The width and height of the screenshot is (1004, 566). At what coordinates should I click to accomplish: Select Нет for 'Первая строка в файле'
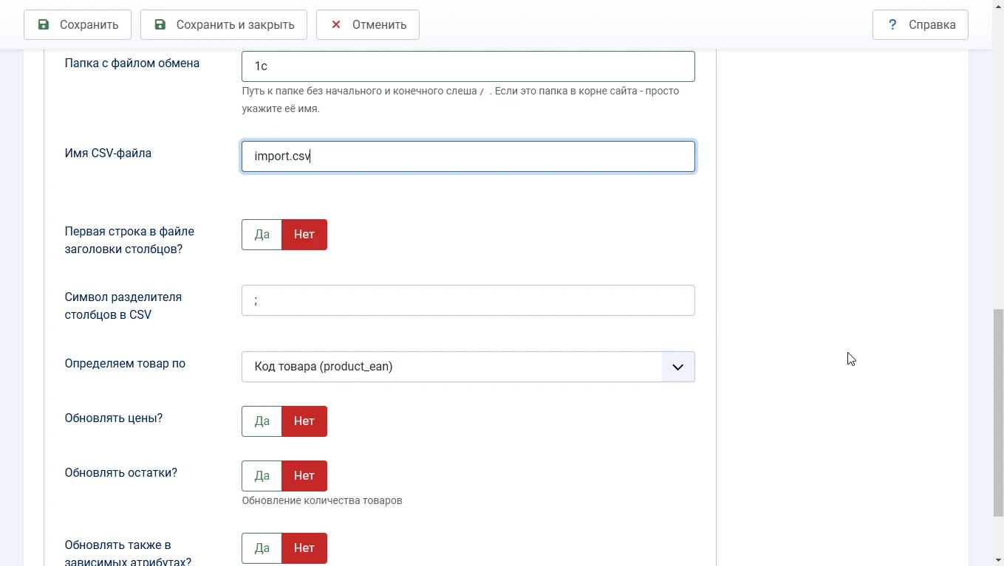click(304, 235)
